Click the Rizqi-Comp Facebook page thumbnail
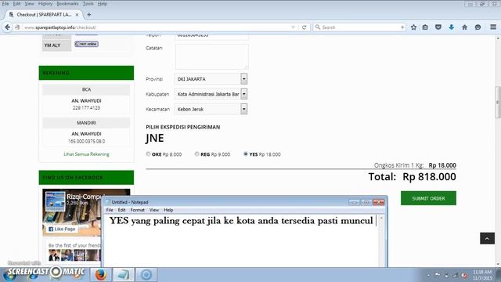This screenshot has height=282, width=501. tap(55, 201)
